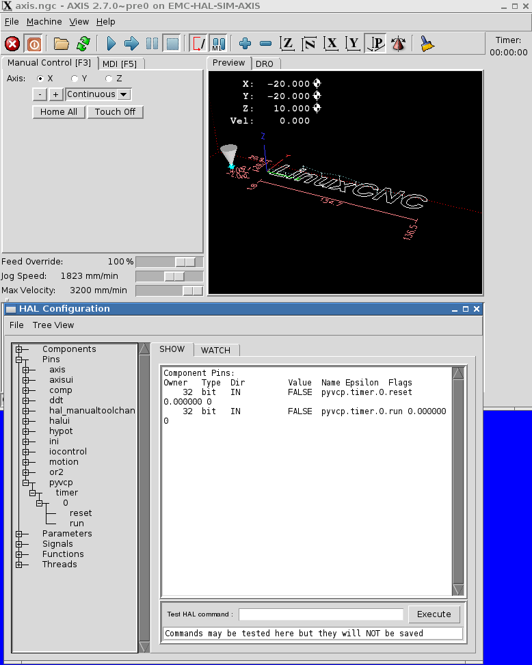Toggle between drag and rotate mode cone icon
Image resolution: width=532 pixels, height=665 pixels.
tap(398, 44)
